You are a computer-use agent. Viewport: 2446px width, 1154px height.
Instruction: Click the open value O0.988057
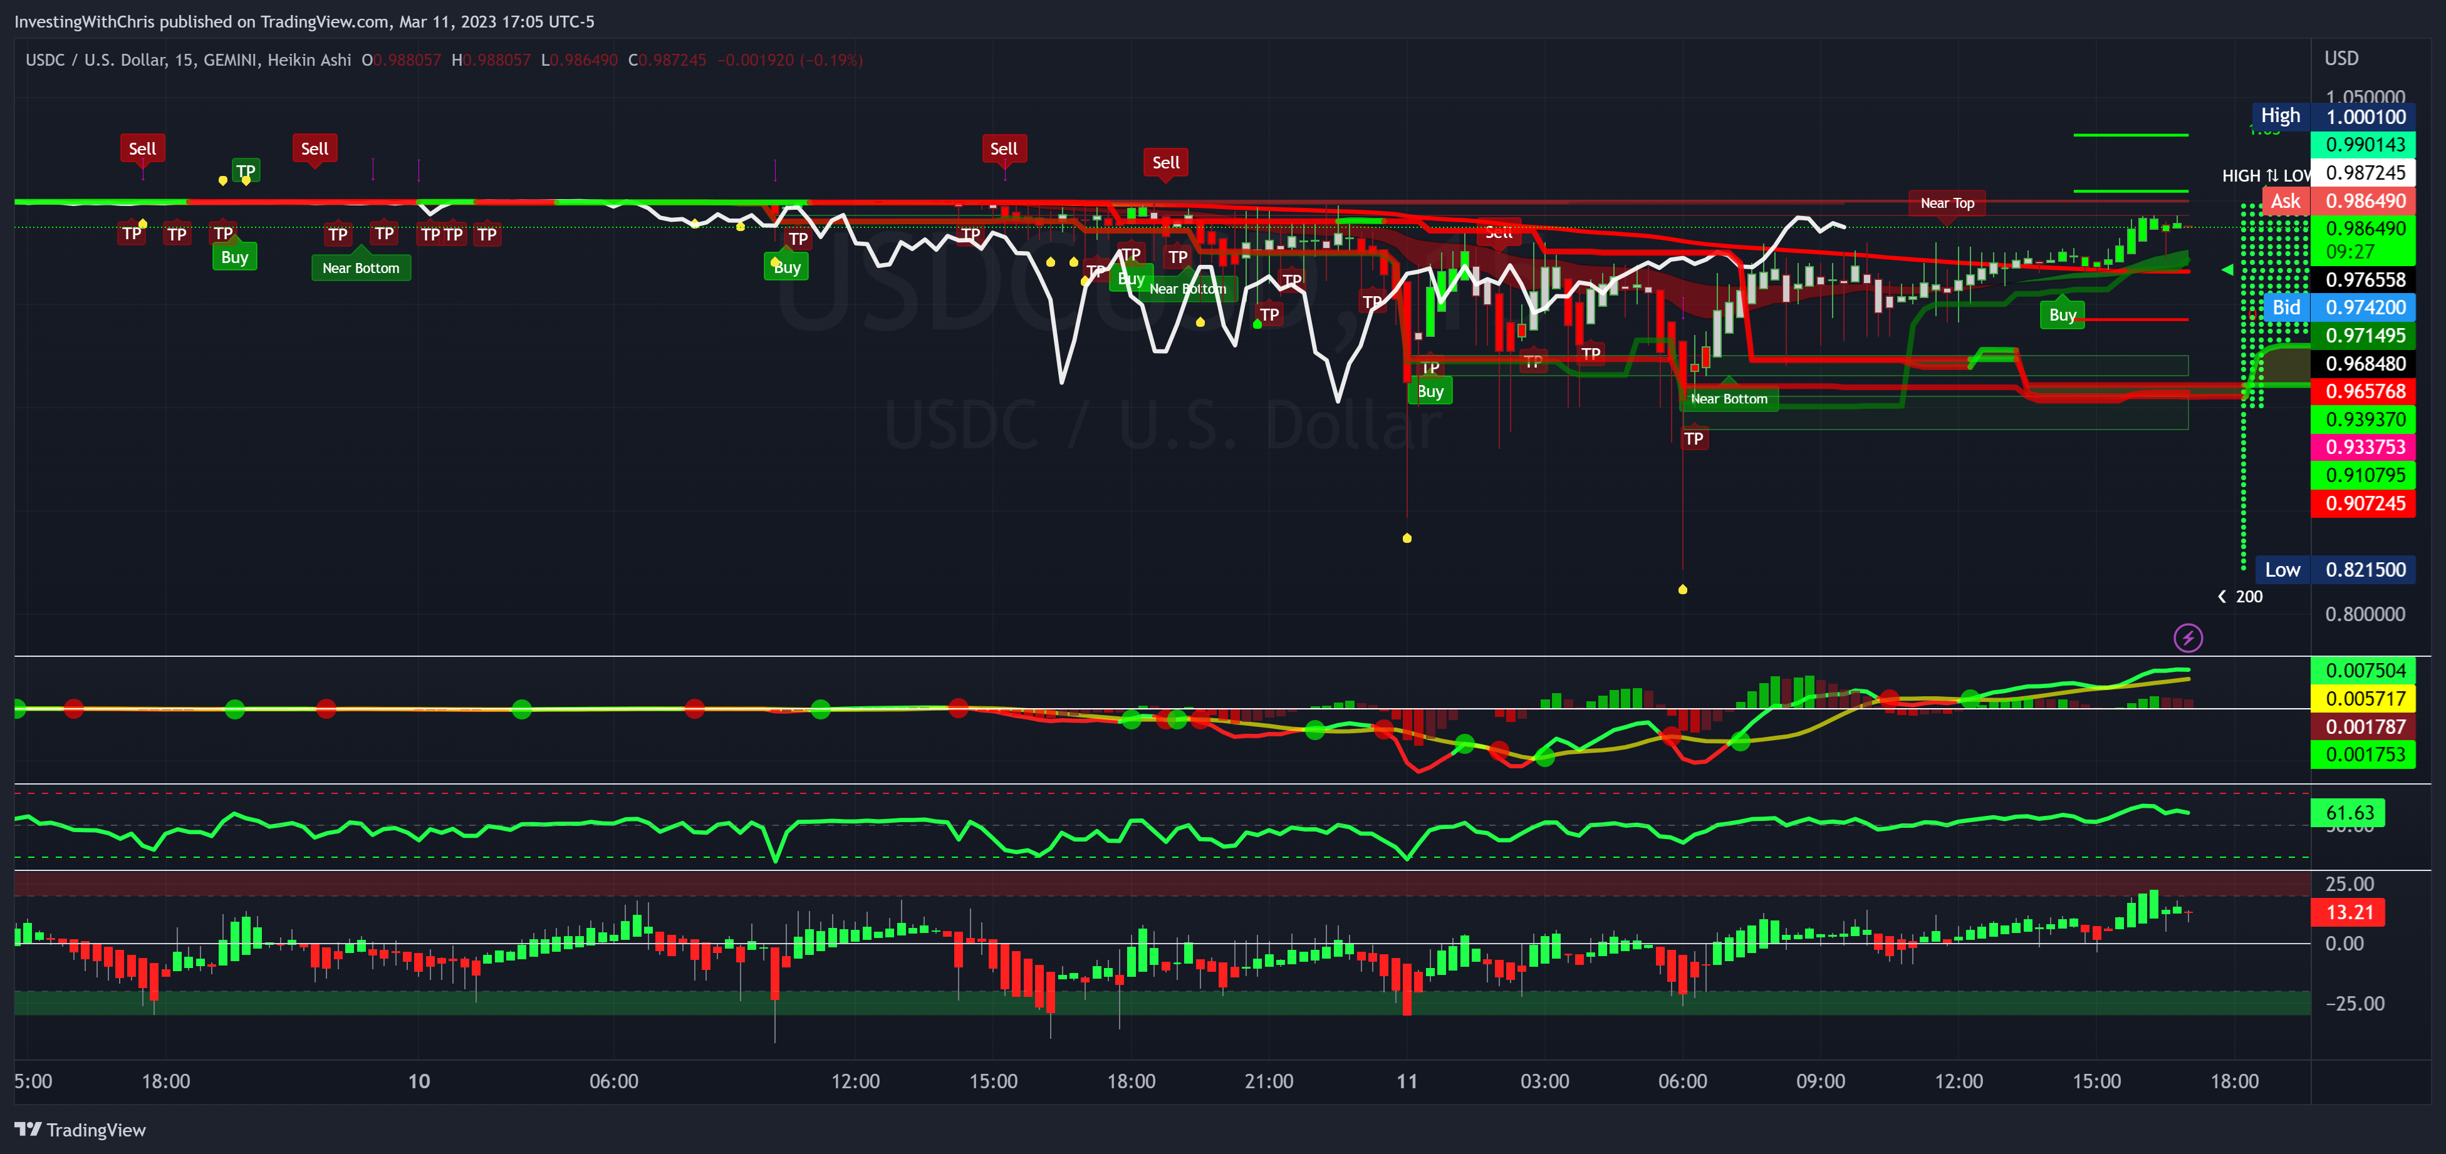click(x=401, y=59)
